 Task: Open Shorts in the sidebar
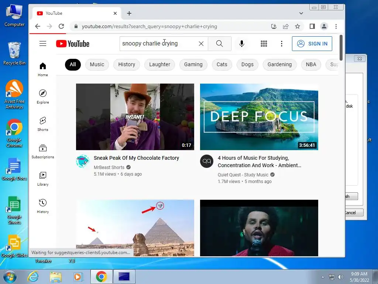[43, 124]
